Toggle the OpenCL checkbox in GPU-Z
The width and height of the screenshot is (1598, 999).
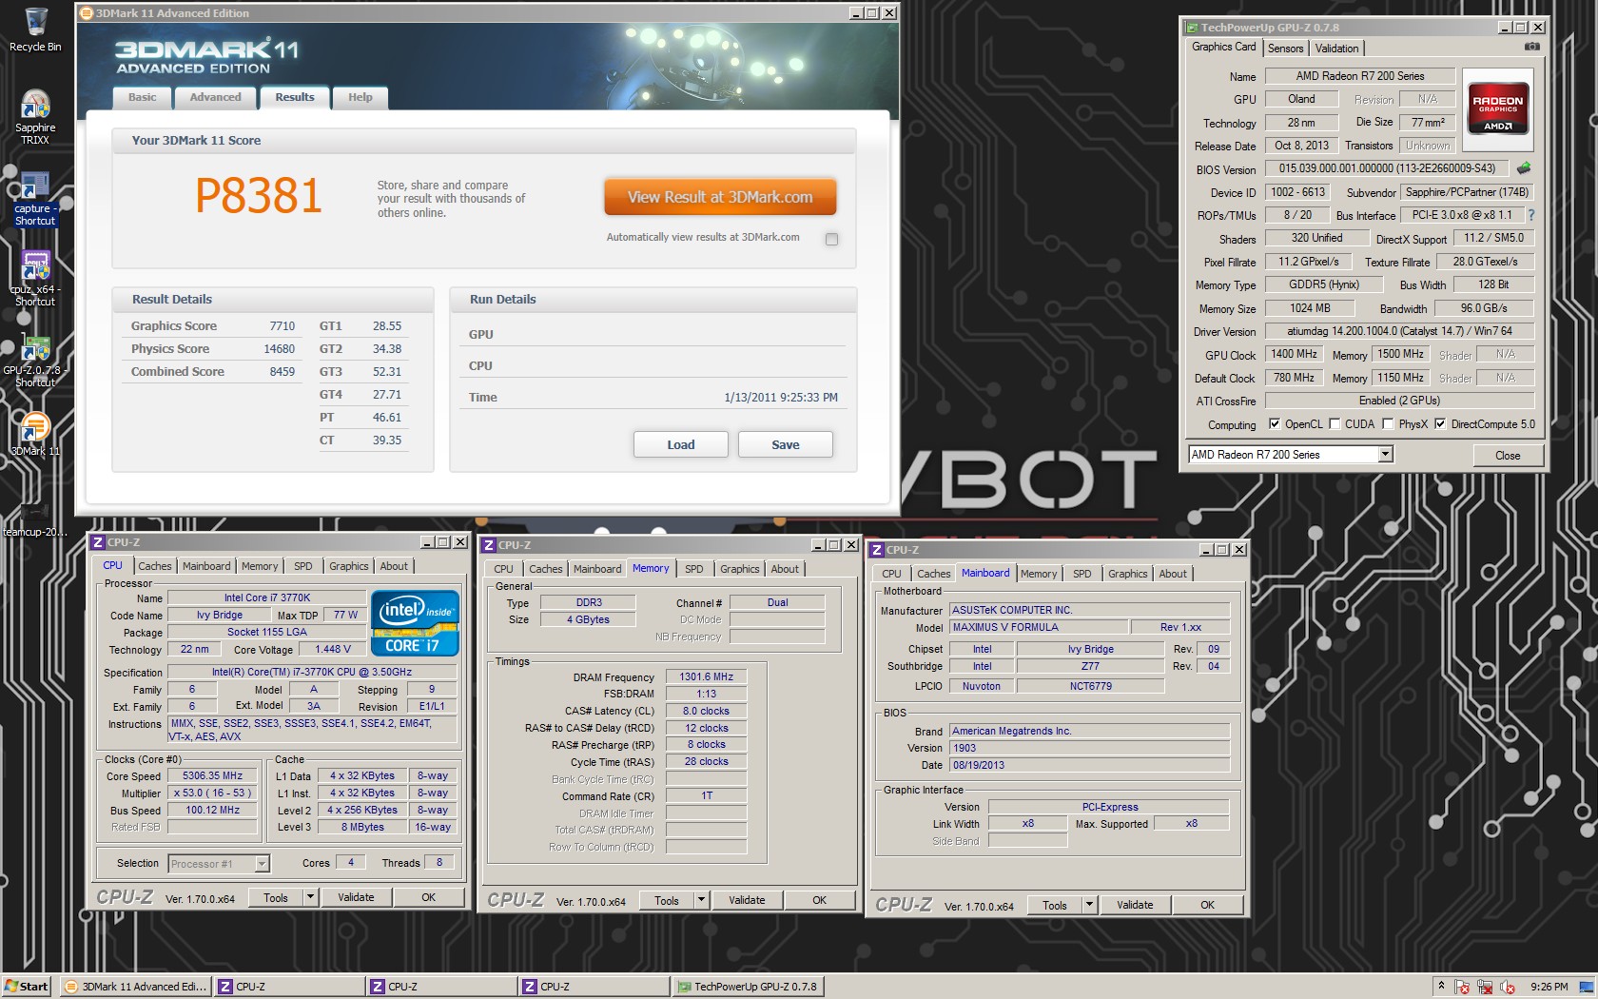(x=1275, y=424)
